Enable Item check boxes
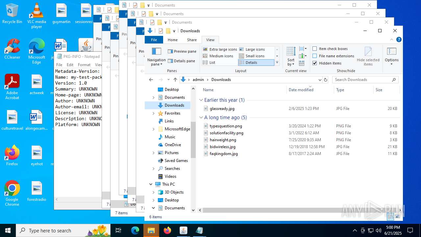This screenshot has width=421, height=237. (x=330, y=49)
